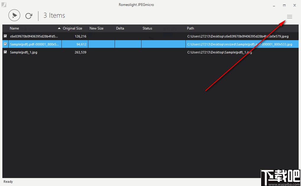301x186 pixels.
Task: Uncheck the Sample(pdf)_1.jpg checkbox
Action: [x=5, y=52]
